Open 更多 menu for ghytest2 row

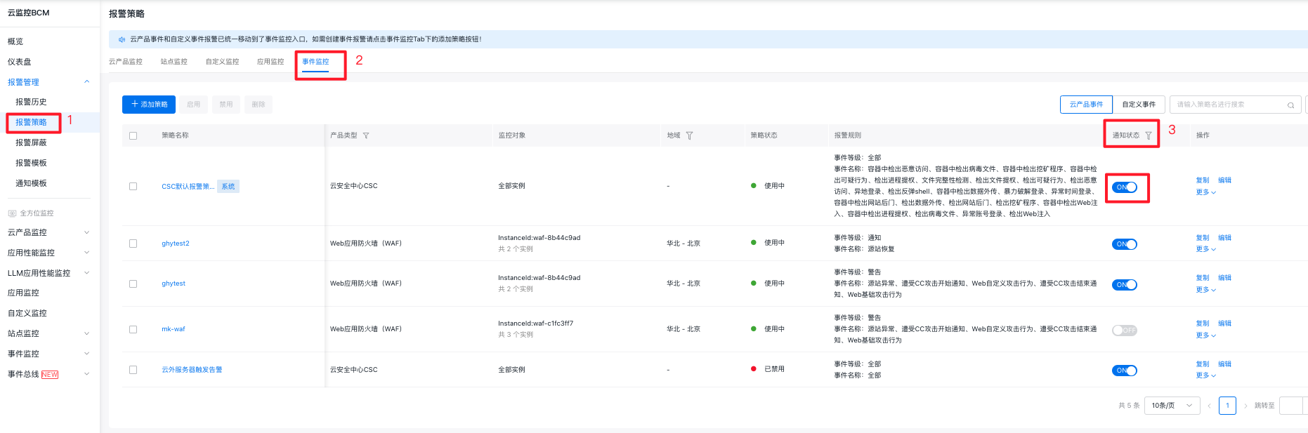click(1205, 249)
